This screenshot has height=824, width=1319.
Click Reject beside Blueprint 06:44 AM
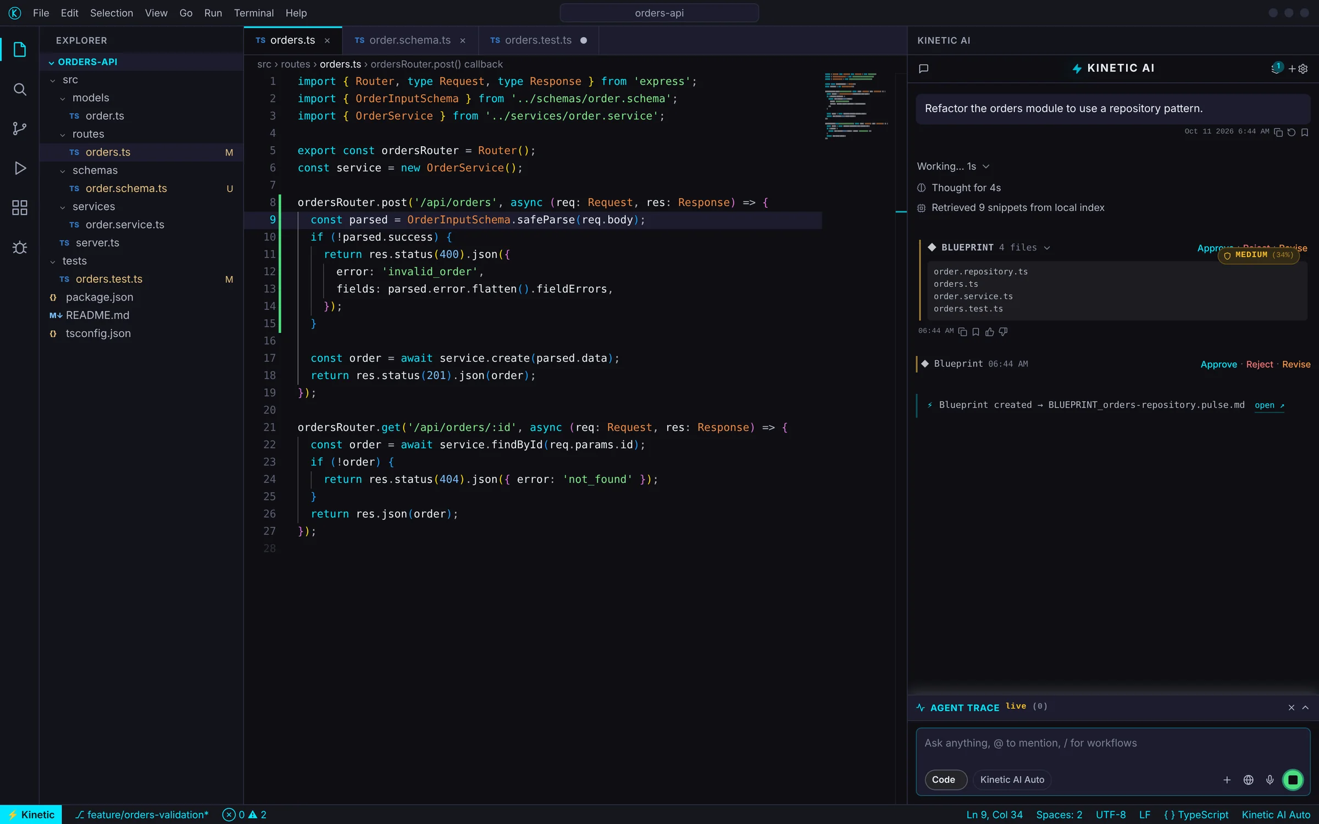point(1260,364)
